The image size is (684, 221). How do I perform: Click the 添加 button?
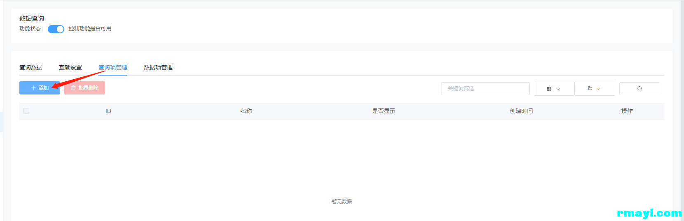(x=40, y=88)
